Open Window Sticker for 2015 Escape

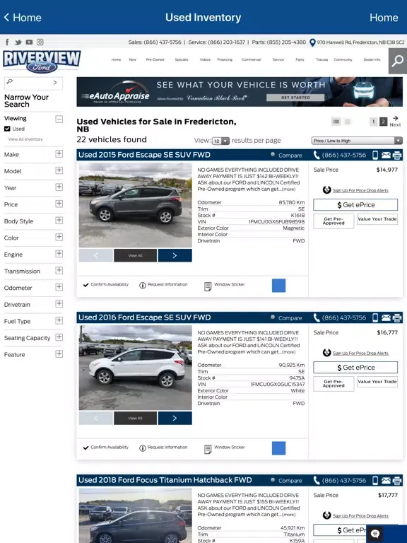click(224, 285)
